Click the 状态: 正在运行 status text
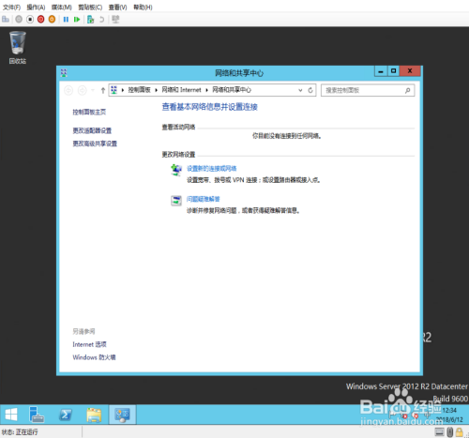Viewport: 469px width, 438px height. (x=20, y=432)
